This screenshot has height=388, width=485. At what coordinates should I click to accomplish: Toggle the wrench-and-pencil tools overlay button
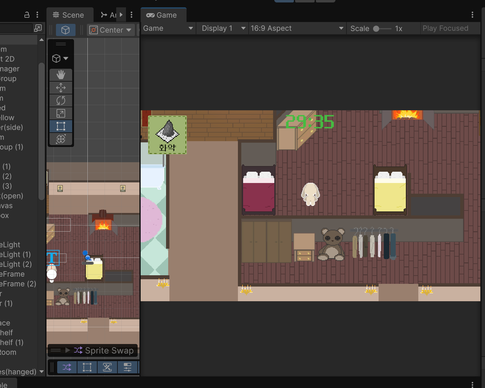click(x=107, y=367)
